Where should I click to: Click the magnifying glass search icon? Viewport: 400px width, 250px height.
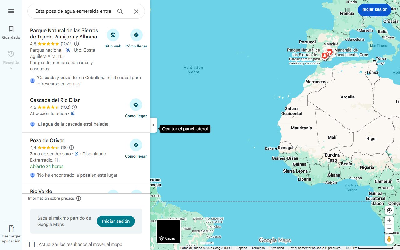pyautogui.click(x=120, y=11)
